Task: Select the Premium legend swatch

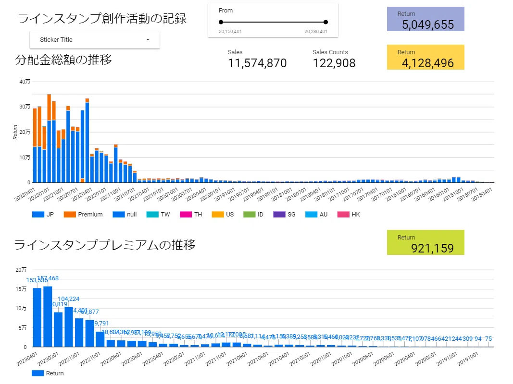Action: pyautogui.click(x=70, y=215)
